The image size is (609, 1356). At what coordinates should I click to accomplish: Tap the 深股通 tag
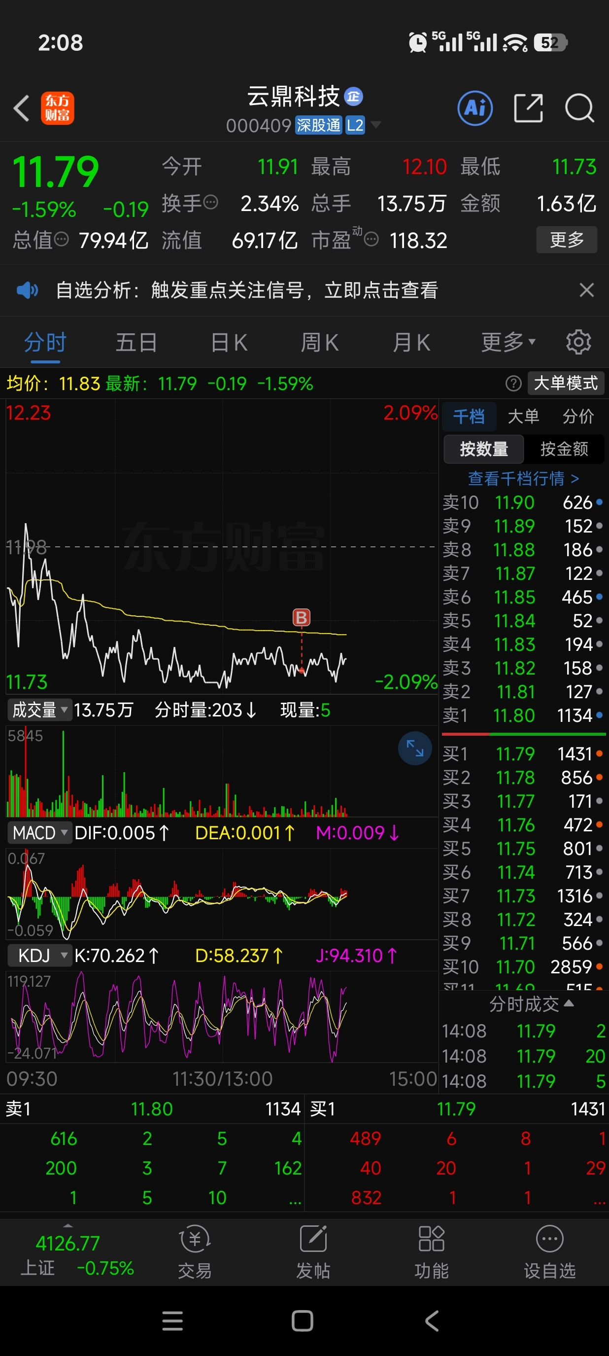pos(319,125)
